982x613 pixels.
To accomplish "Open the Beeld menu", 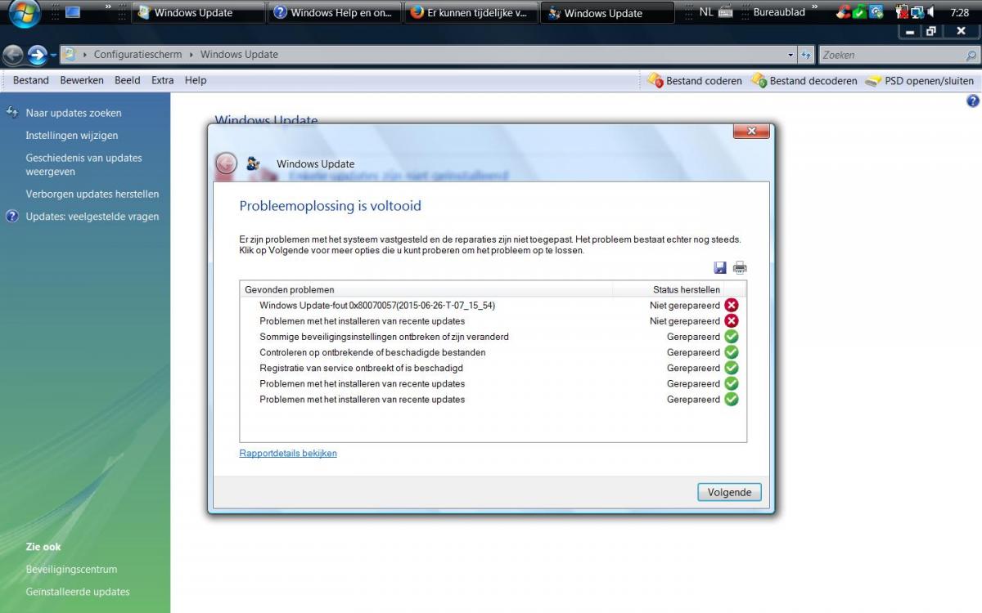I will coord(128,80).
